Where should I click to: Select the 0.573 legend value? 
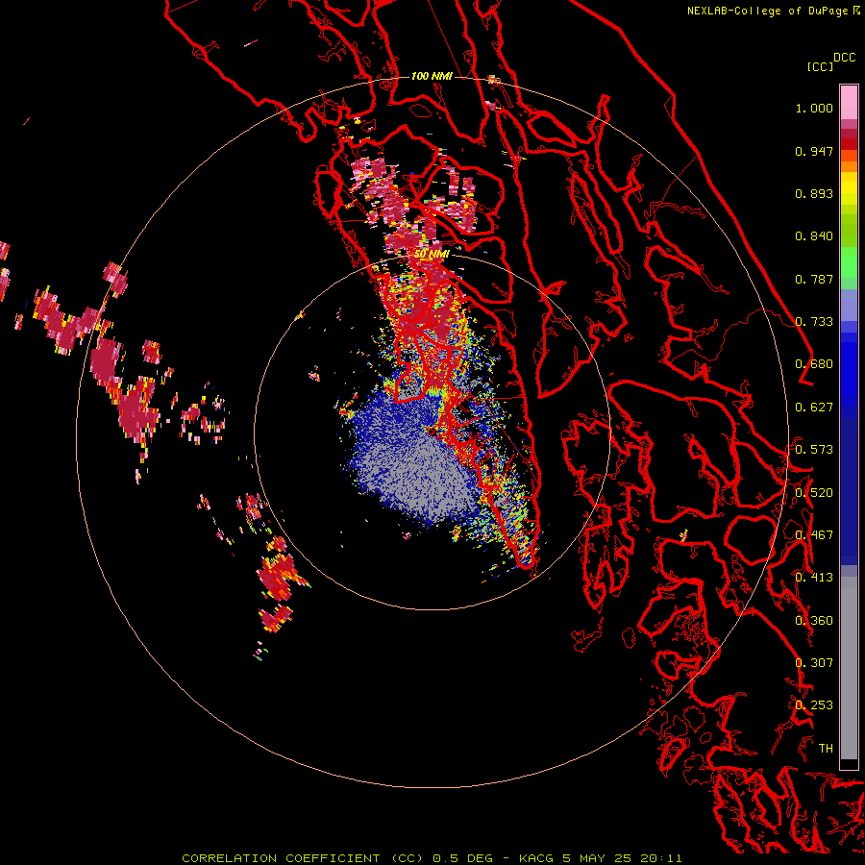[814, 450]
